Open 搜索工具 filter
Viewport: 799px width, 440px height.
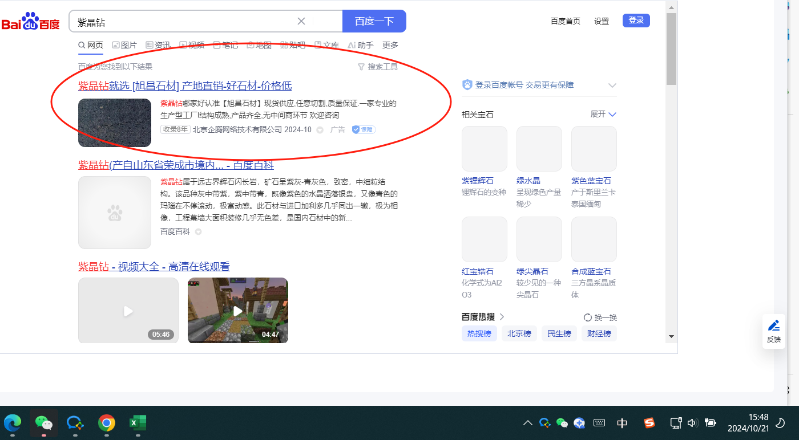coord(377,67)
